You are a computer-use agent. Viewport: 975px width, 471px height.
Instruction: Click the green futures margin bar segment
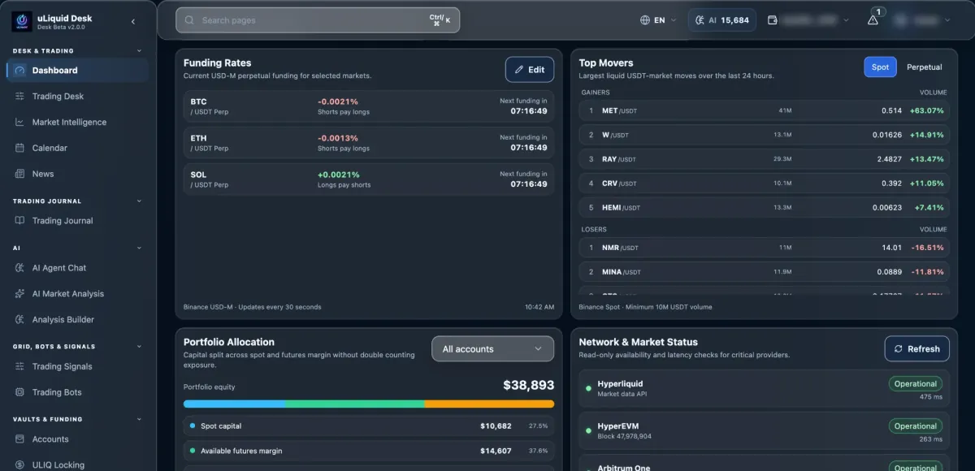click(x=355, y=404)
